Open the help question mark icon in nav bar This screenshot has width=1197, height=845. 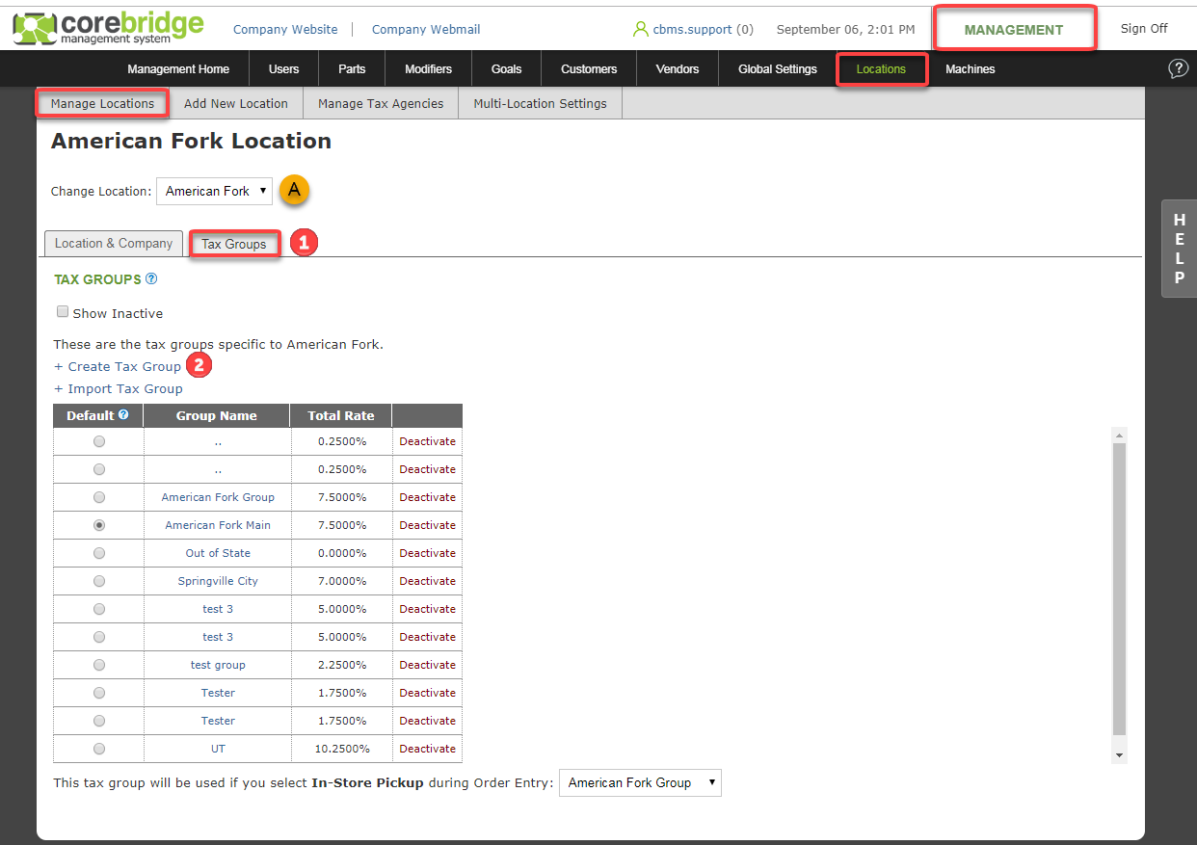point(1178,68)
